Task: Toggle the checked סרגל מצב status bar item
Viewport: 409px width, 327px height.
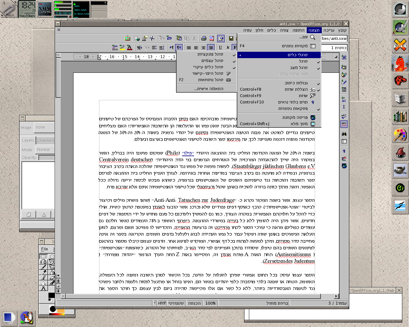Action: click(298, 68)
